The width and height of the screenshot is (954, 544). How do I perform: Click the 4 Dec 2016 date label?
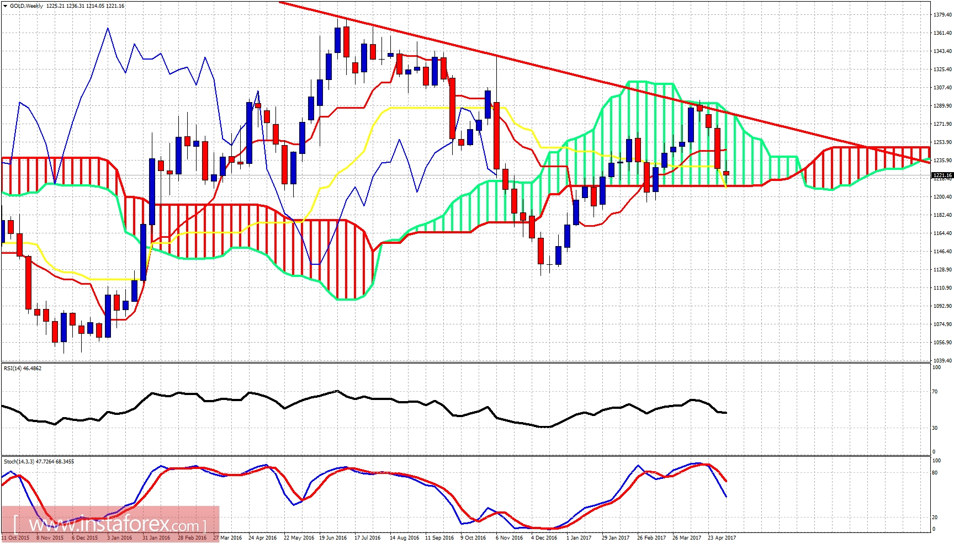544,538
